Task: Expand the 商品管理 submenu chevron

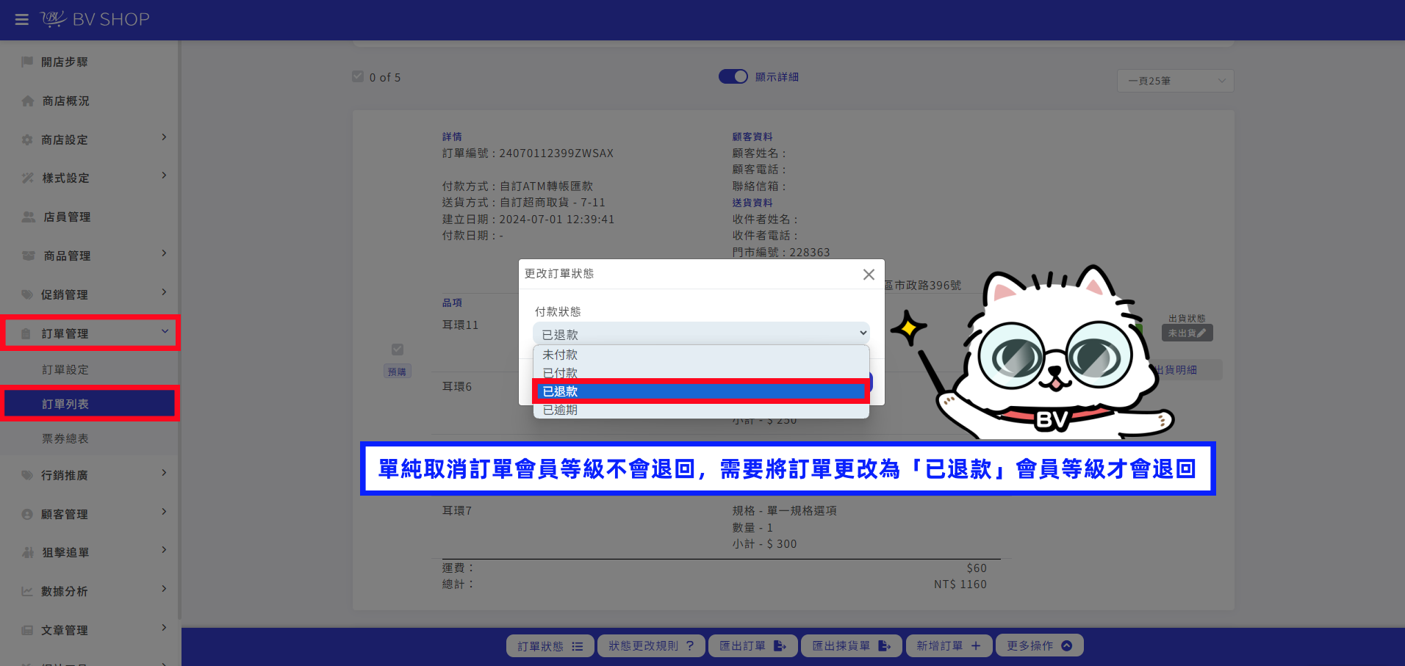Action: (164, 253)
